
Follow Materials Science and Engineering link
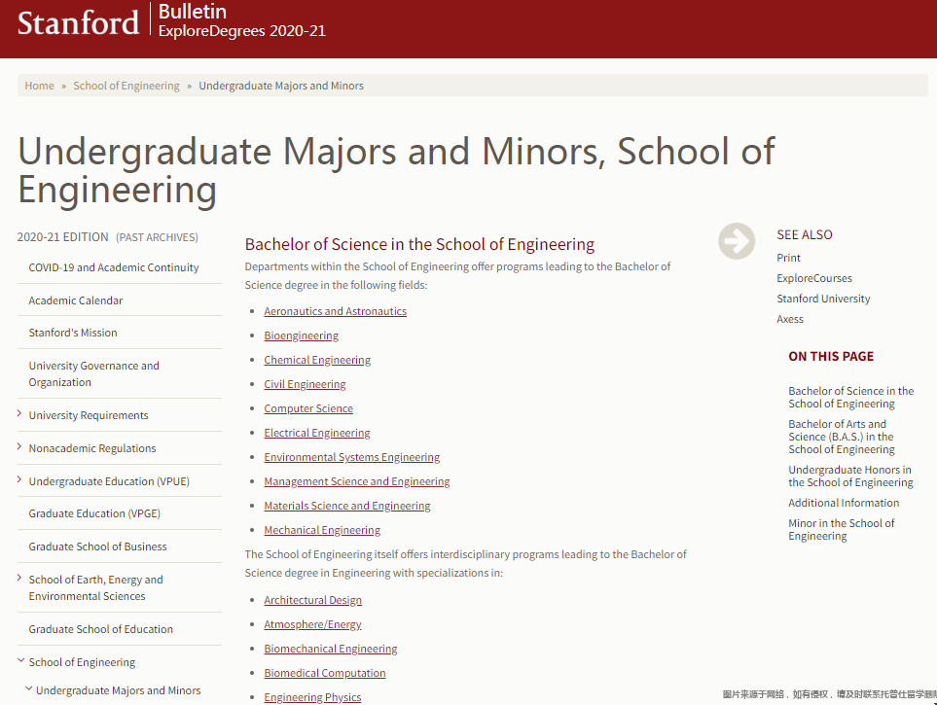click(347, 506)
